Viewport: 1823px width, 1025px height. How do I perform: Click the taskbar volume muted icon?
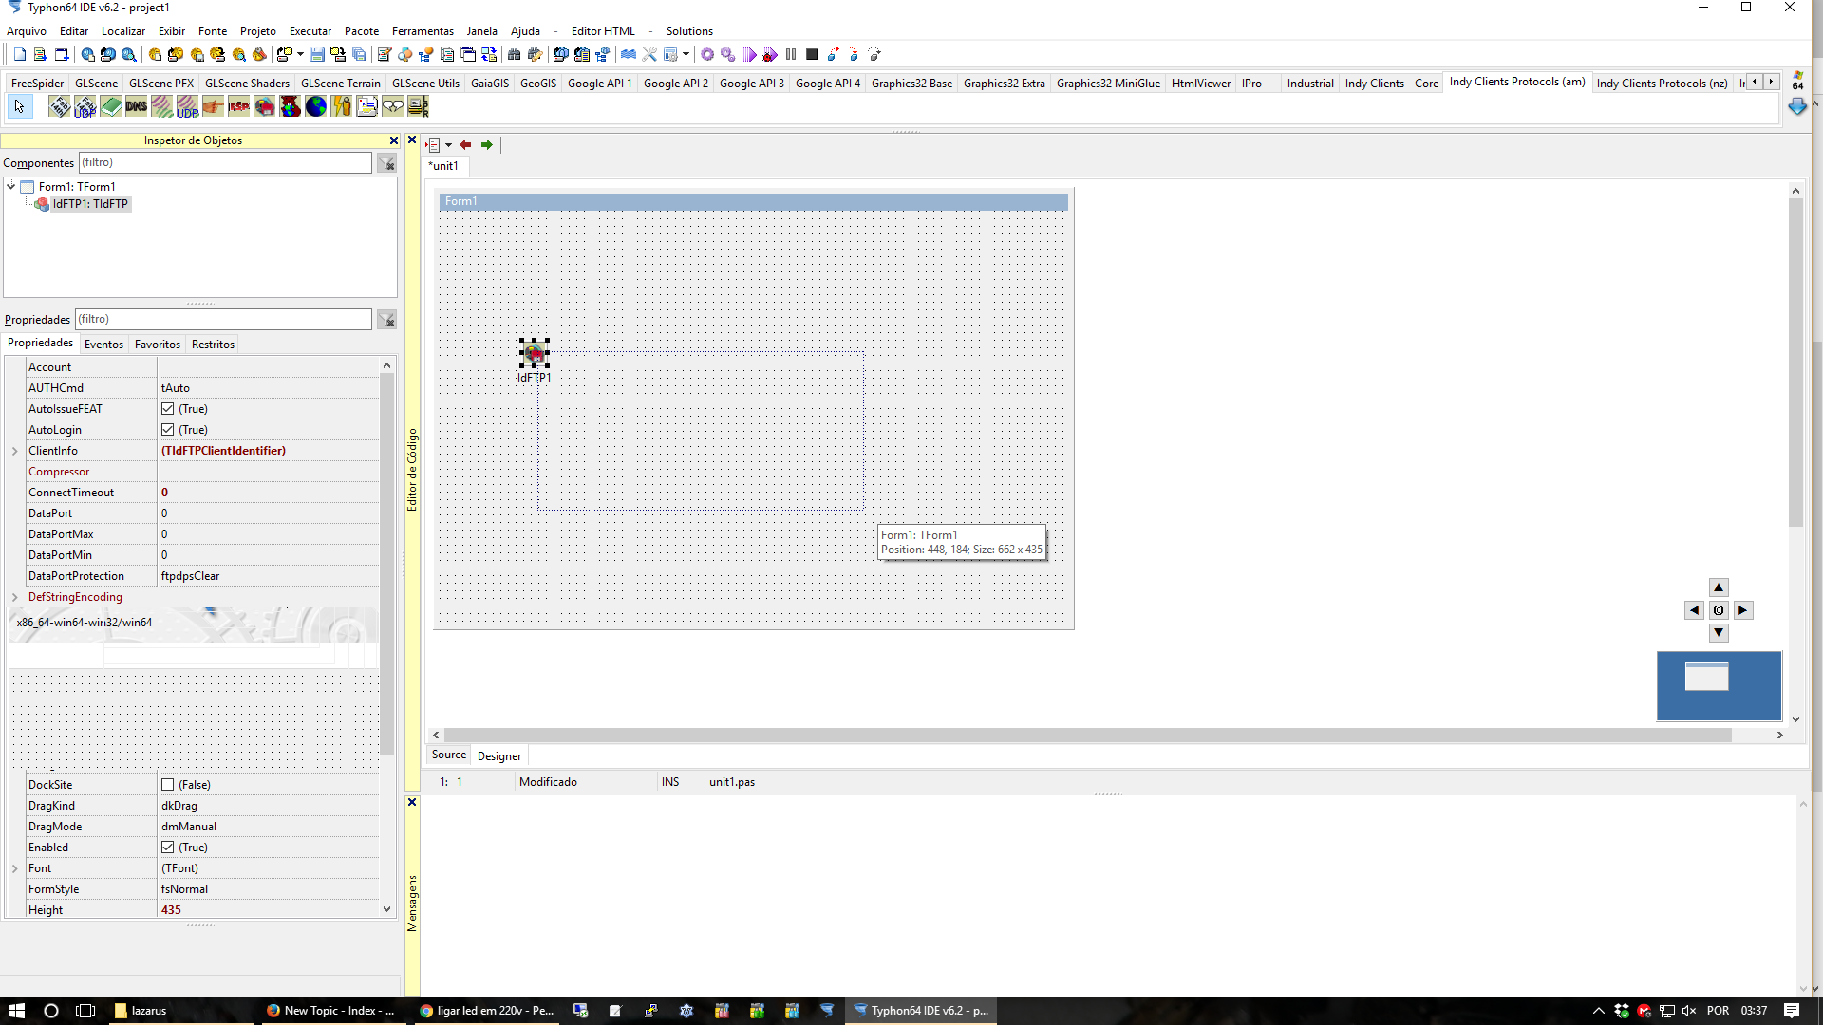[x=1689, y=1011]
